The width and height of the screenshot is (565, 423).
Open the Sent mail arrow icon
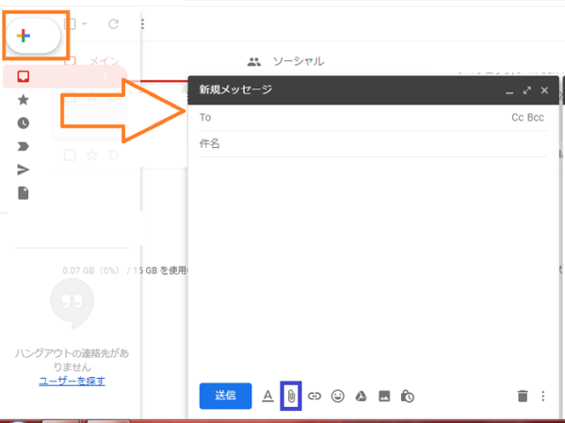pos(24,170)
